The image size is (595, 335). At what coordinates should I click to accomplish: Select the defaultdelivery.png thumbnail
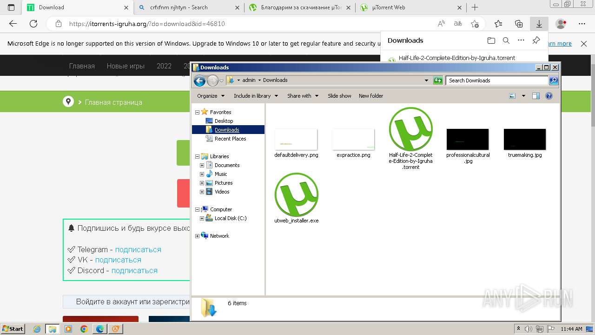(296, 139)
